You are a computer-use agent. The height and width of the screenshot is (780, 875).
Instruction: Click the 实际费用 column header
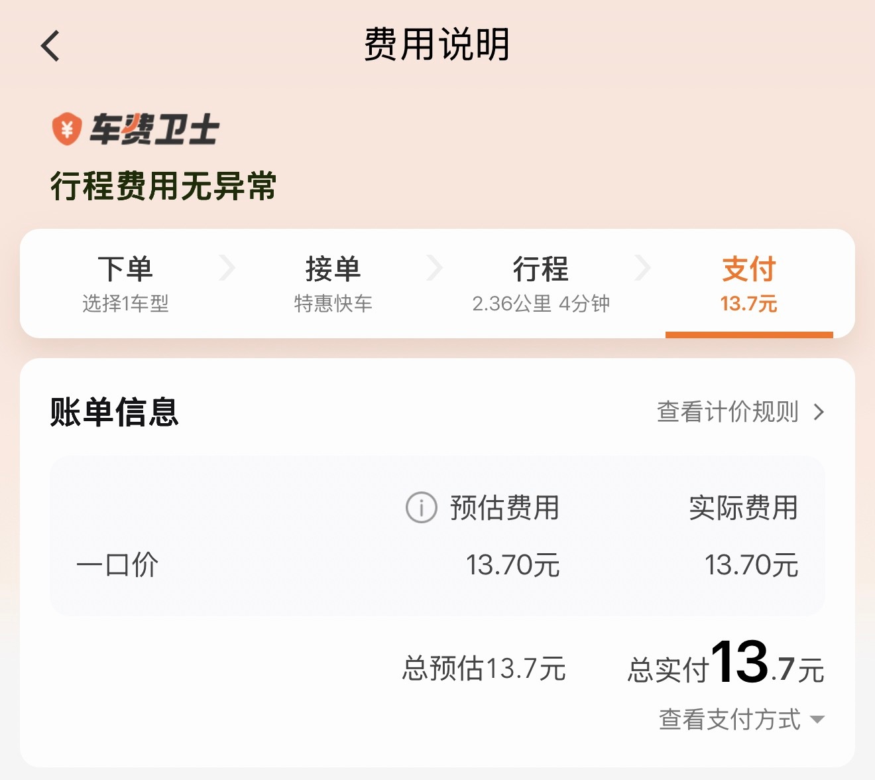coord(744,508)
